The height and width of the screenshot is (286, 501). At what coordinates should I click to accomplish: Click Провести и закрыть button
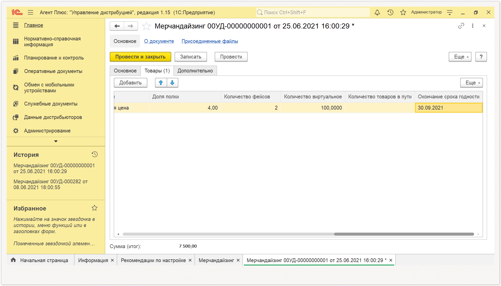point(140,57)
